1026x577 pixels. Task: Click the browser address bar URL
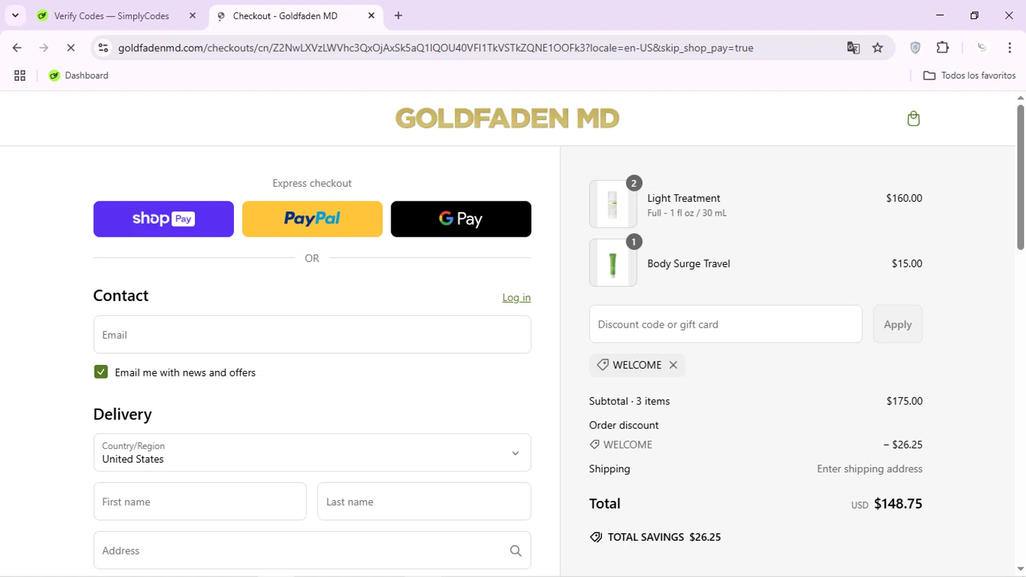436,48
